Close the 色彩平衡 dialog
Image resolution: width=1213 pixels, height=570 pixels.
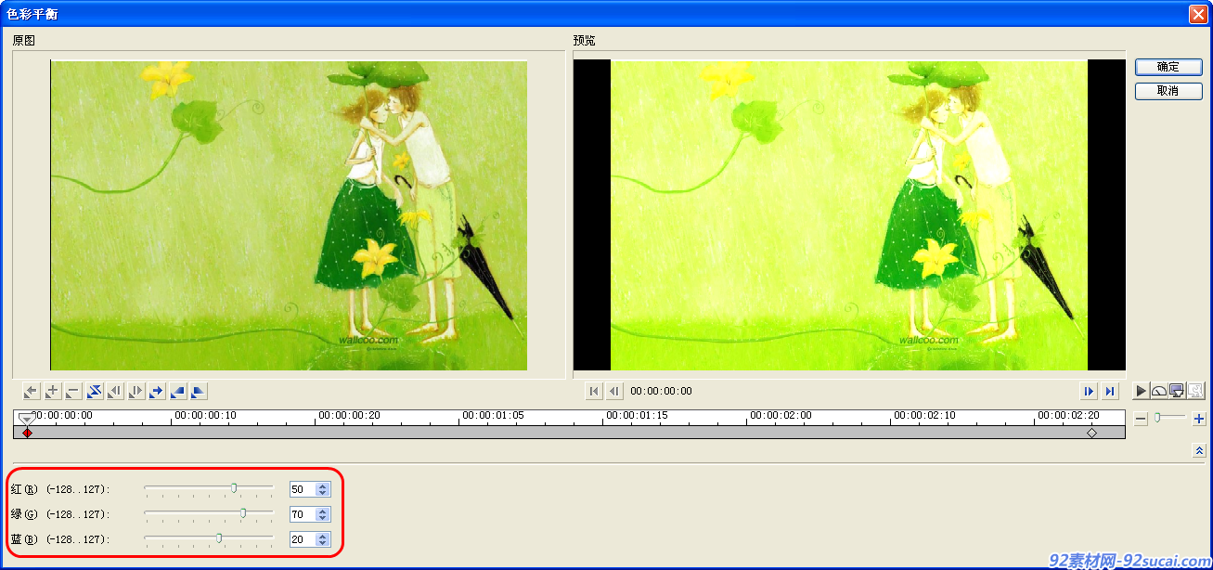click(x=1197, y=14)
